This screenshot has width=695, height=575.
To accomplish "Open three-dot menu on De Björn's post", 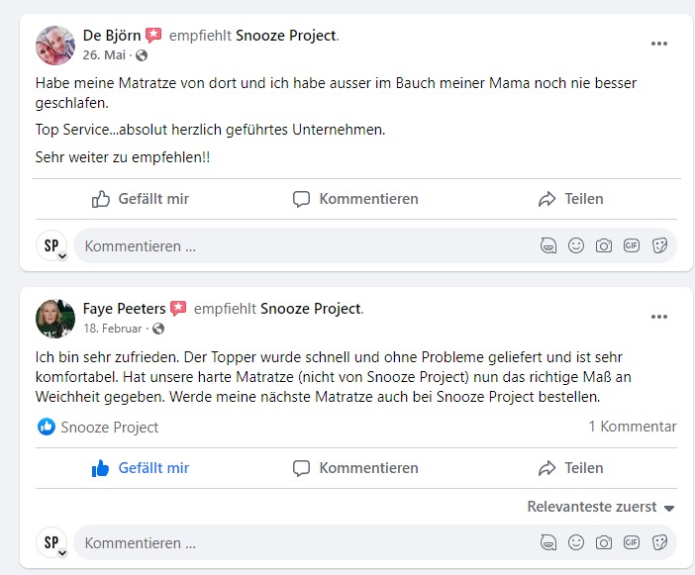I will (659, 44).
